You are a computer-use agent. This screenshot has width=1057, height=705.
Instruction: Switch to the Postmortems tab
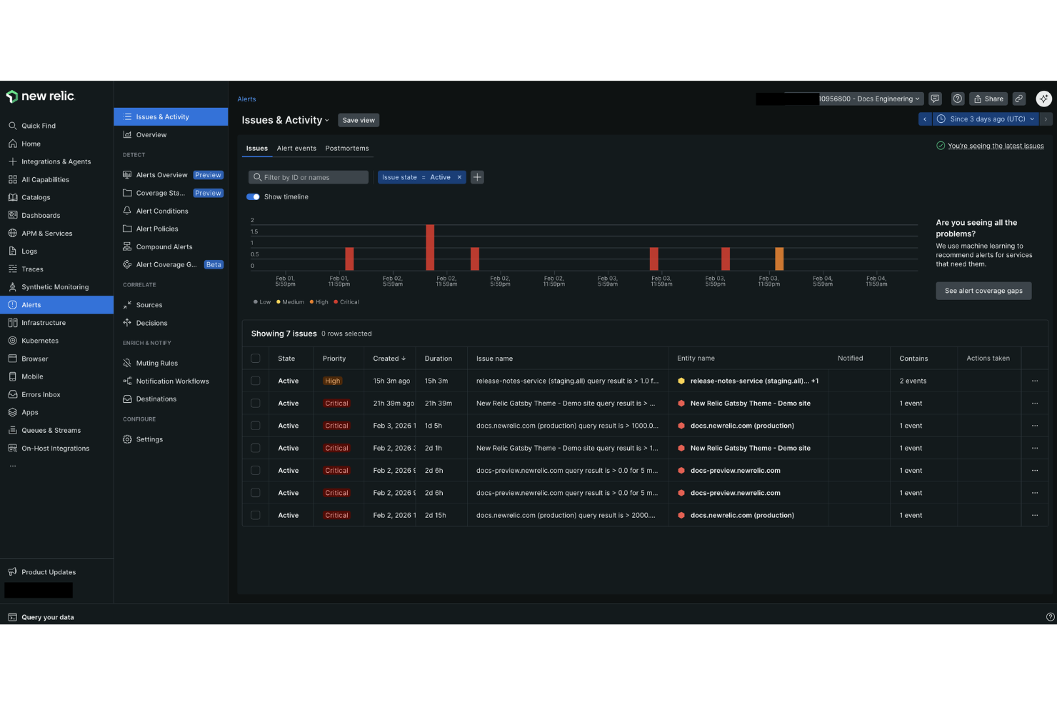tap(347, 148)
